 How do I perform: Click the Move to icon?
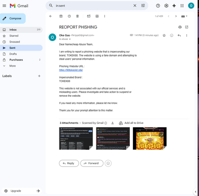point(97,16)
